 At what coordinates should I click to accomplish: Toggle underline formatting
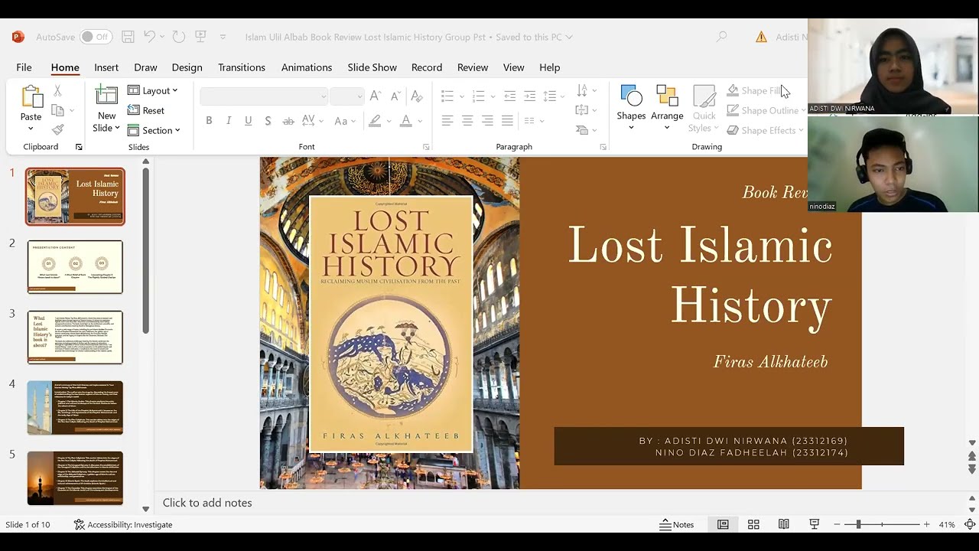(x=249, y=121)
